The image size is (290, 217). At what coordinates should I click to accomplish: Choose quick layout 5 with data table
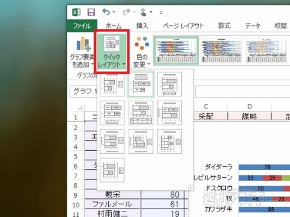pos(141,113)
